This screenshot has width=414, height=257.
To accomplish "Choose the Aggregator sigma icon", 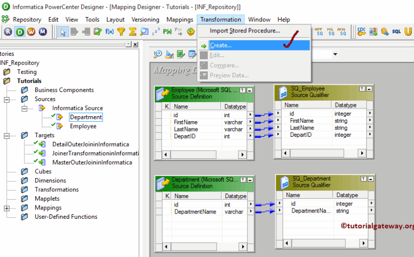I will pyautogui.click(x=132, y=32).
